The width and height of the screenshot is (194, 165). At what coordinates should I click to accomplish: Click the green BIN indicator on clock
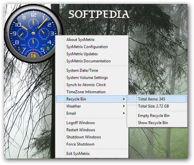(x=48, y=48)
